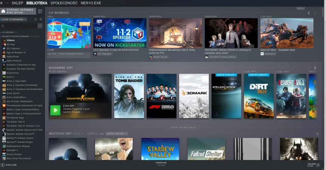The width and height of the screenshot is (326, 170).
Task: Click the 911 Operator list icon
Action: click(4, 48)
